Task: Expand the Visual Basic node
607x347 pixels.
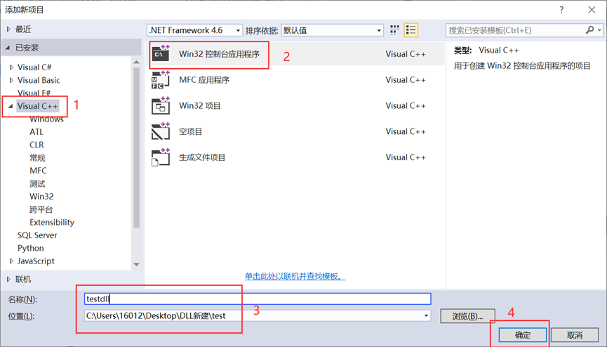Action: (12, 80)
